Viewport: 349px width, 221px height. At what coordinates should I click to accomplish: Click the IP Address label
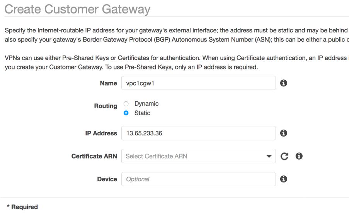click(101, 133)
